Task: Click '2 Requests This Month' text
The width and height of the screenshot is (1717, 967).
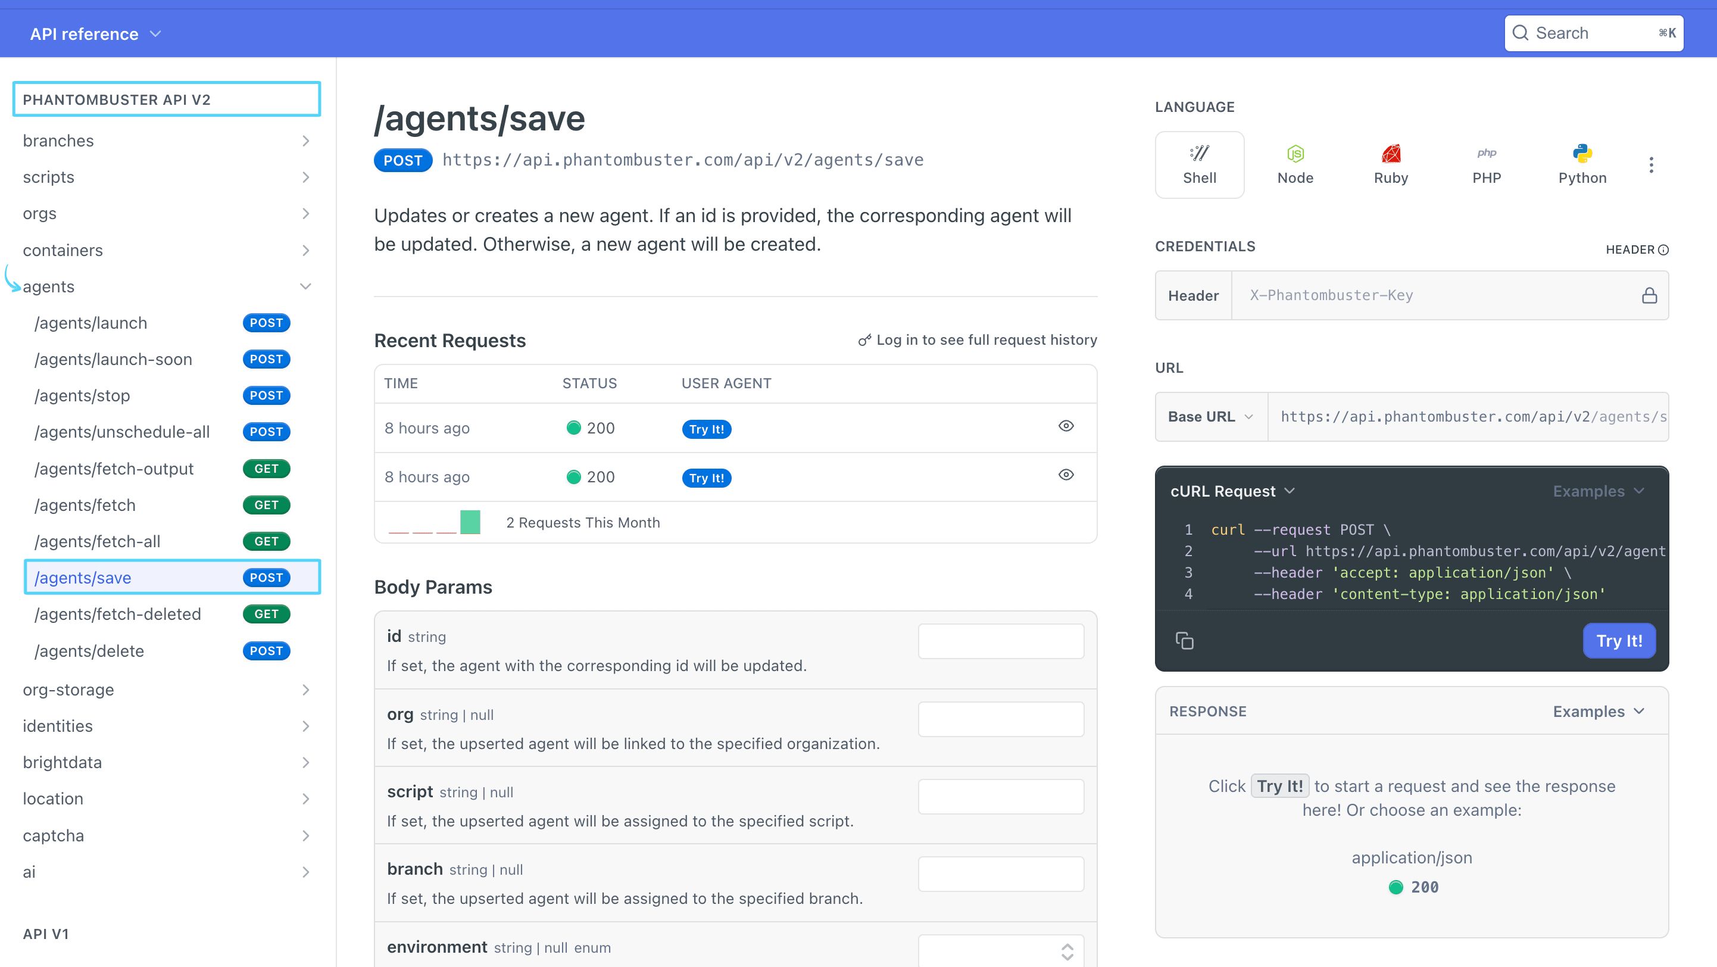Action: [583, 522]
